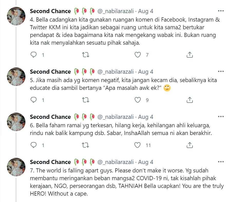Open @_nabilarazali handle on tweet 6
Image resolution: width=230 pixels, height=202 pixels.
tap(116, 117)
